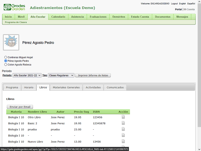Image resolution: width=201 pixels, height=151 pixels.
Task: Click the Portal link
Action: pos(178,9)
